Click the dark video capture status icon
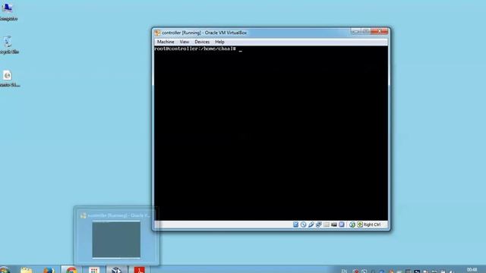This screenshot has width=486, height=273. 334,224
